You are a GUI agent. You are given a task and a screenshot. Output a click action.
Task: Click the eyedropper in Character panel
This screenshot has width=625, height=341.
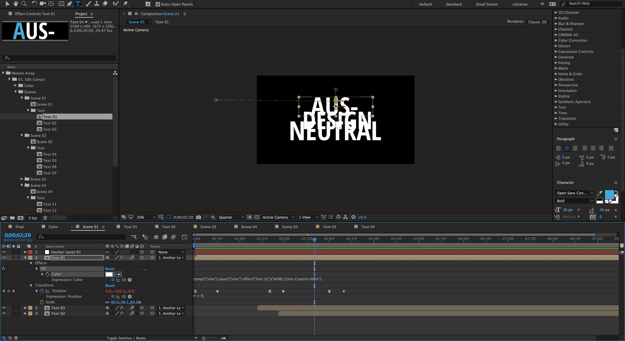tap(599, 193)
